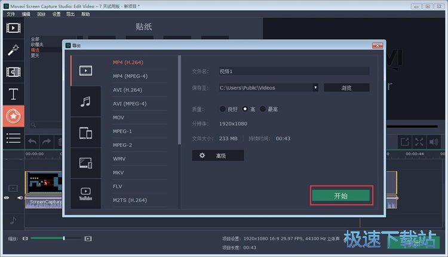
Task: Open the 编辑 menu
Action: click(x=26, y=14)
